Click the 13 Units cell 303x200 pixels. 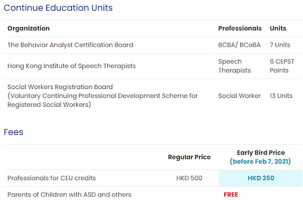(281, 96)
